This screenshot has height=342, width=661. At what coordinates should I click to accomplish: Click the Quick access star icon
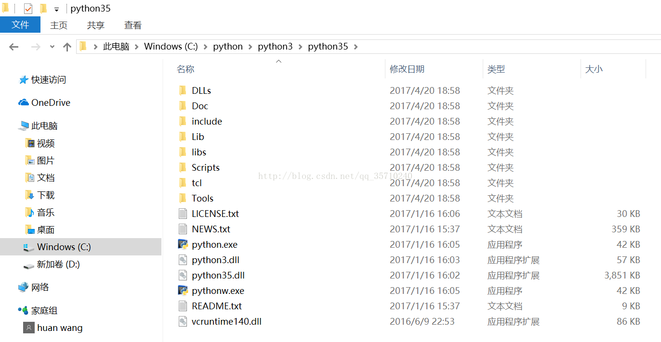coord(23,80)
